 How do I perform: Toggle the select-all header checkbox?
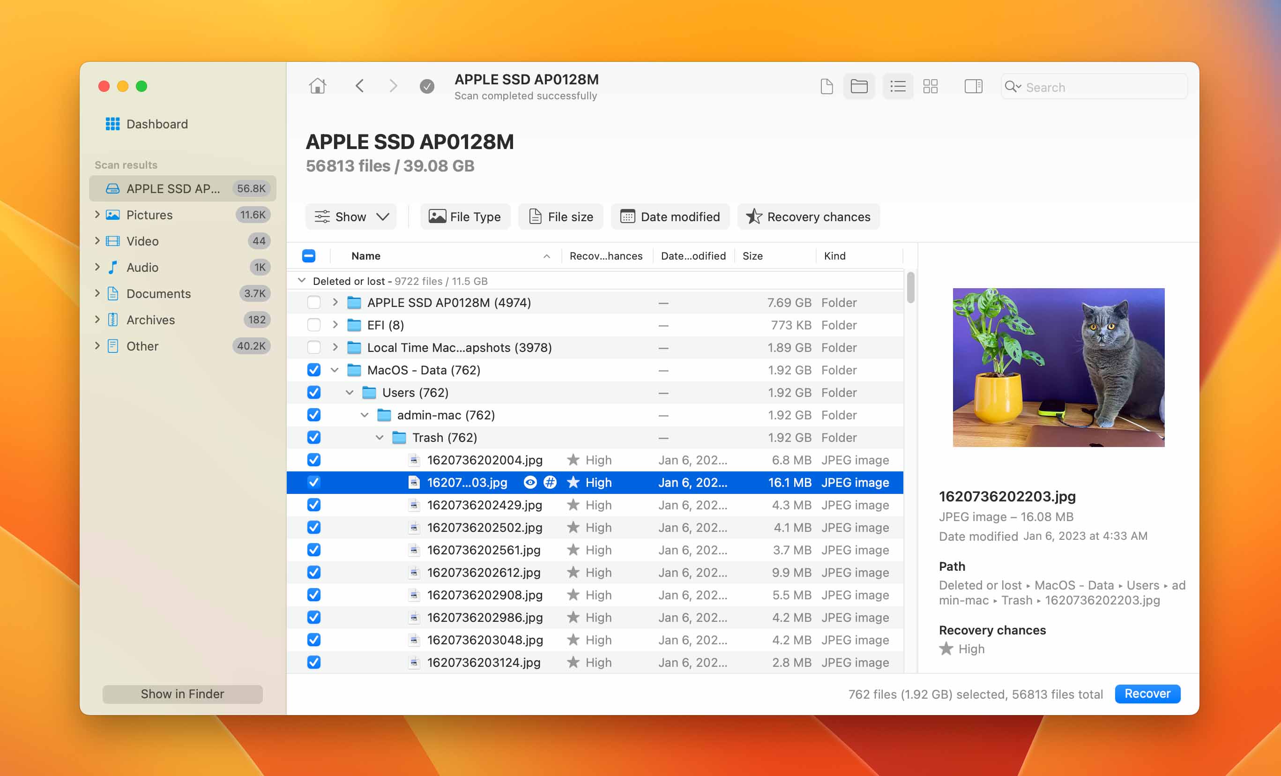(309, 256)
